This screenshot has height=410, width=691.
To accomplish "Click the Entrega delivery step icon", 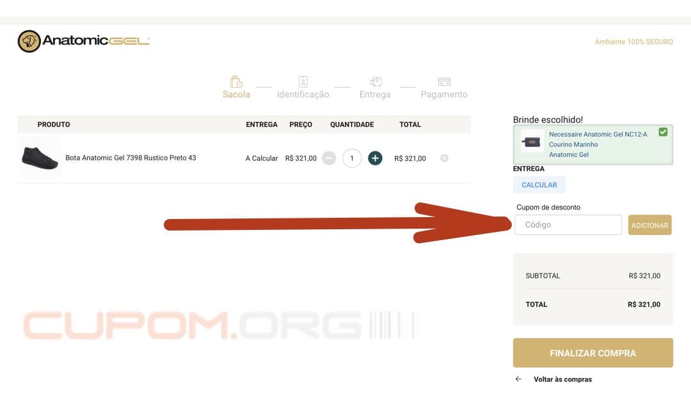I will coord(375,82).
